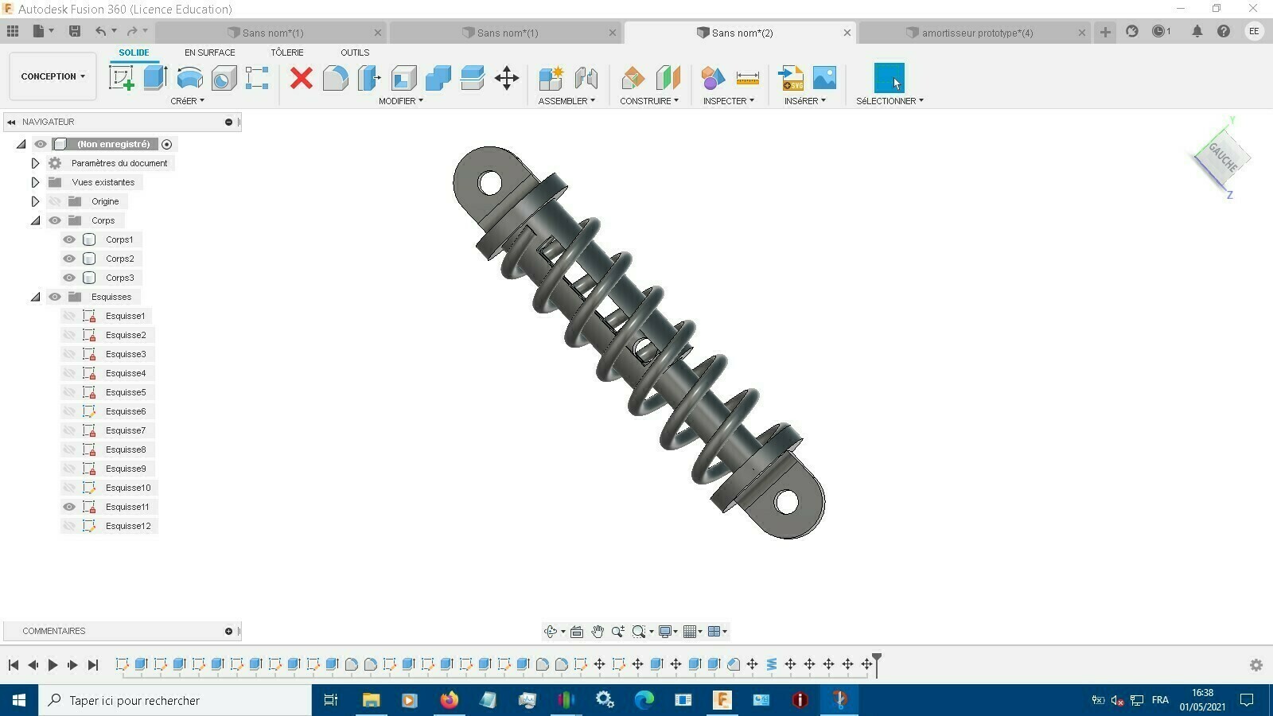Open the ASSEMBLER dropdown menu

coord(566,101)
